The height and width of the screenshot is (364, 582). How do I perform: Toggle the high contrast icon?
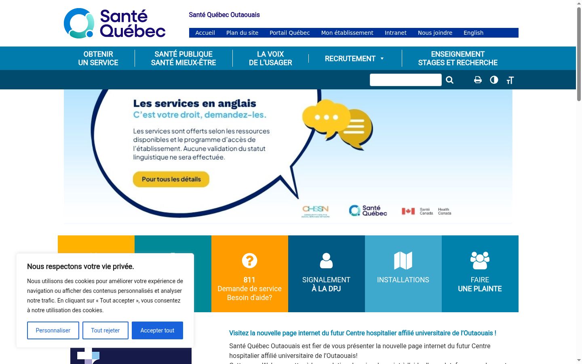(494, 80)
